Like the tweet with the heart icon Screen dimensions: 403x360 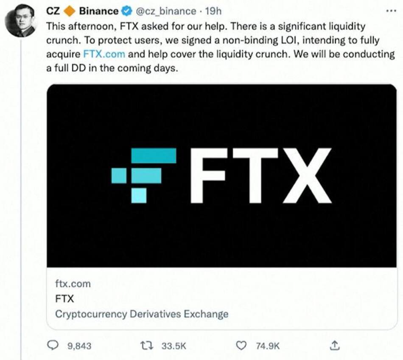(241, 346)
